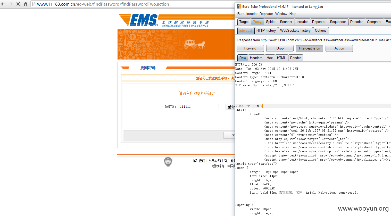Select the WebSockets history sub-tab
391x216 pixels.
pos(295,31)
